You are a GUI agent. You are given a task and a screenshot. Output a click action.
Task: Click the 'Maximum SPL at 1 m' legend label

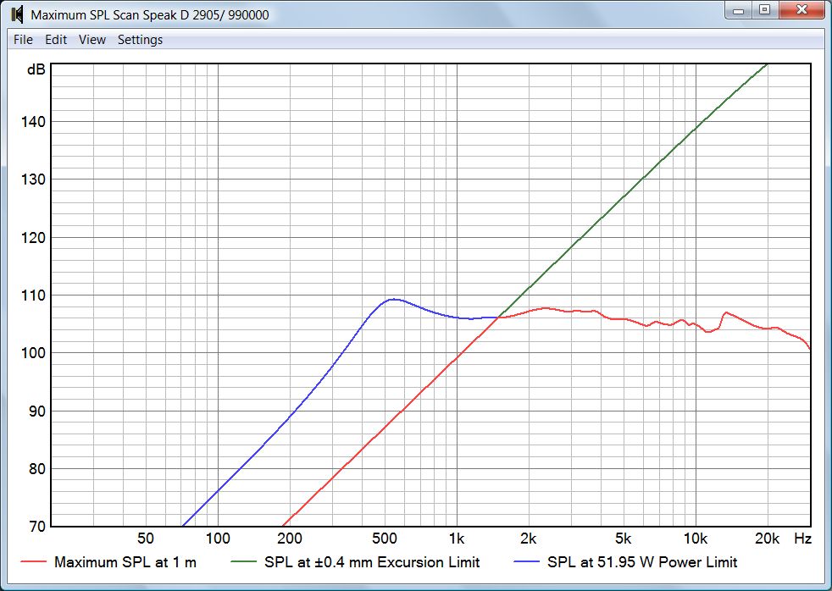point(125,562)
